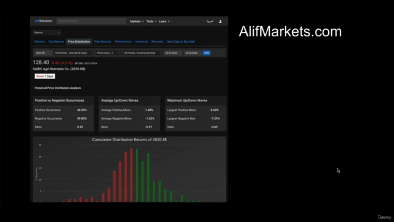Open the Tools dropdown menu

[151, 22]
